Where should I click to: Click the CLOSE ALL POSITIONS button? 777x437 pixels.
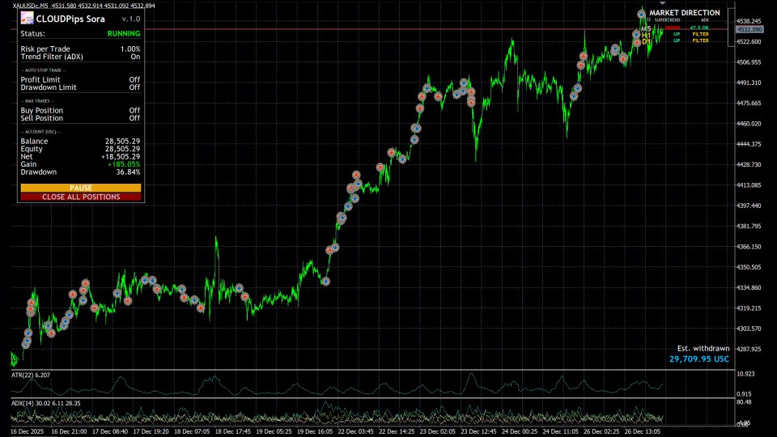pyautogui.click(x=81, y=197)
